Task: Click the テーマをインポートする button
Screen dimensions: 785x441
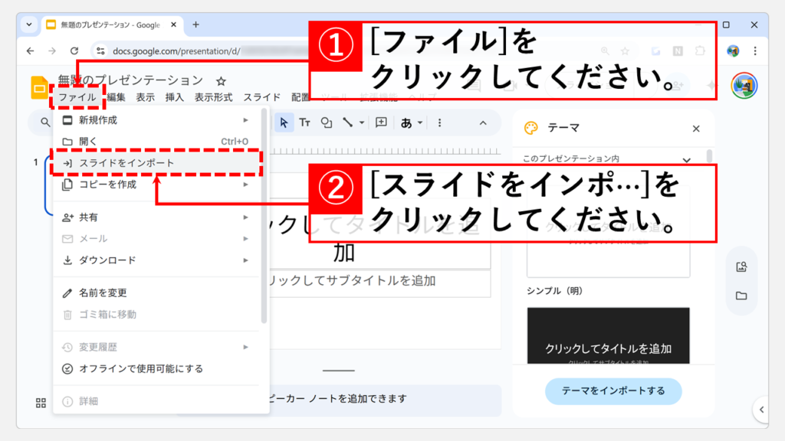Action: (613, 390)
